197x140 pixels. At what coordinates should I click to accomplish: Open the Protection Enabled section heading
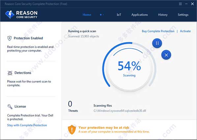[x=28, y=38]
